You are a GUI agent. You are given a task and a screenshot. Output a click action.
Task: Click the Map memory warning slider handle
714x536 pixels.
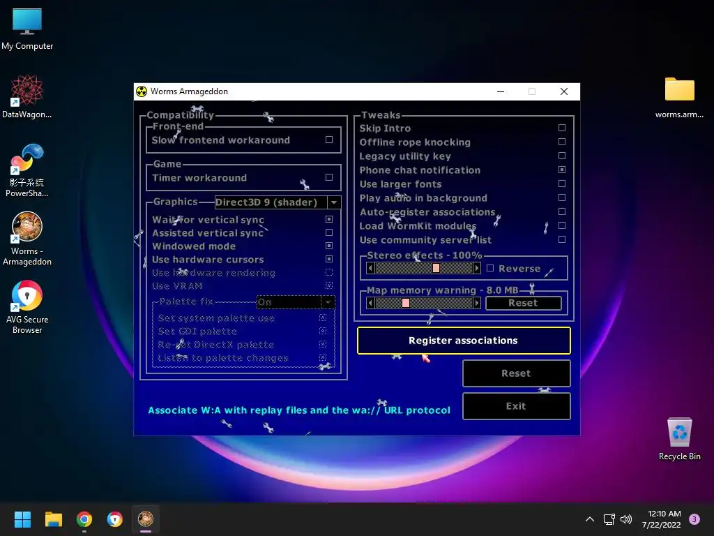[406, 303]
